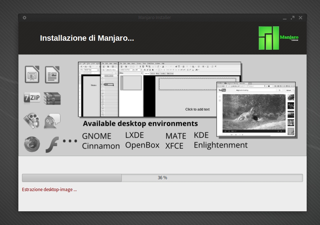Screen dimensions: 320x225
Task: Click the XFCE text
Action: click(x=174, y=146)
